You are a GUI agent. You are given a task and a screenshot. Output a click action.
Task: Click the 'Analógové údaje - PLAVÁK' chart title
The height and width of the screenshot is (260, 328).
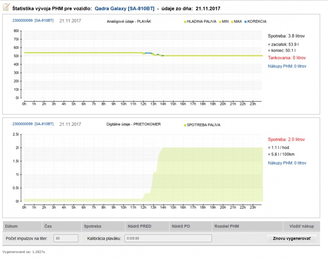[x=129, y=22]
